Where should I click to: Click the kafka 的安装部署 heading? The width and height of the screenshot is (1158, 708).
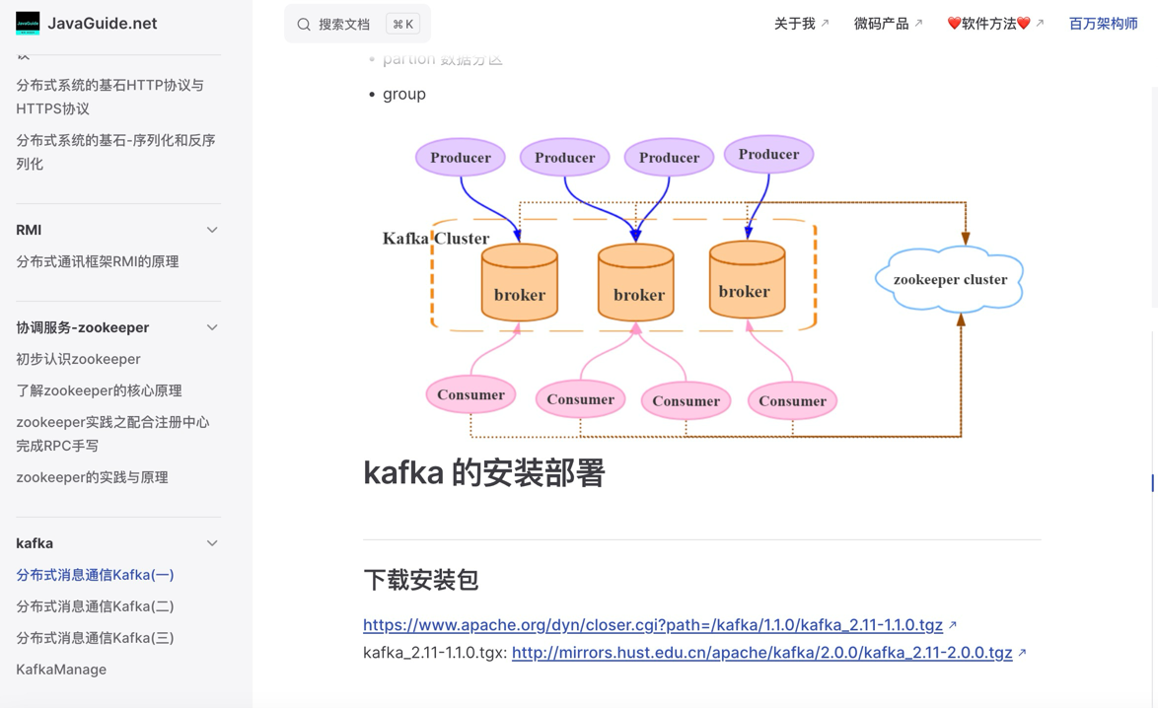484,473
